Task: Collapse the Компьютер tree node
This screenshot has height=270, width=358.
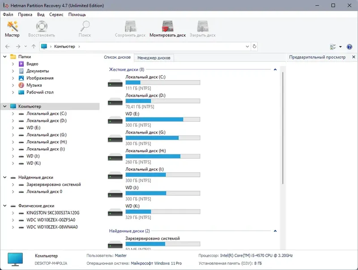Action: (5, 107)
